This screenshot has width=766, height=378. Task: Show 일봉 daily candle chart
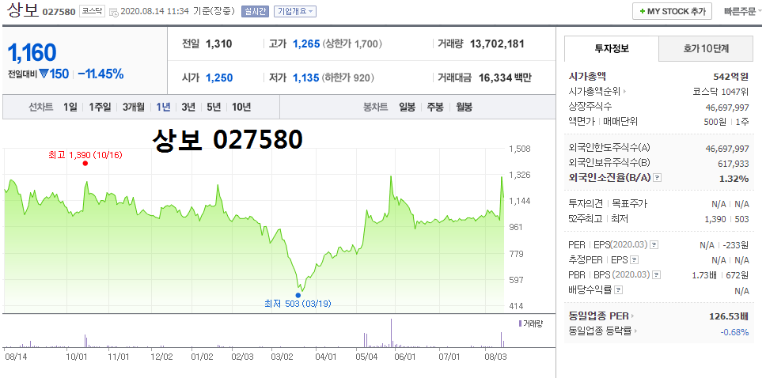click(x=407, y=107)
